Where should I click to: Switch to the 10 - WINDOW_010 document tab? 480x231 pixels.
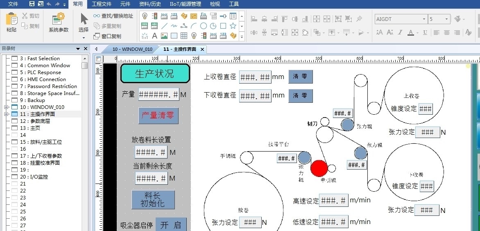(132, 49)
